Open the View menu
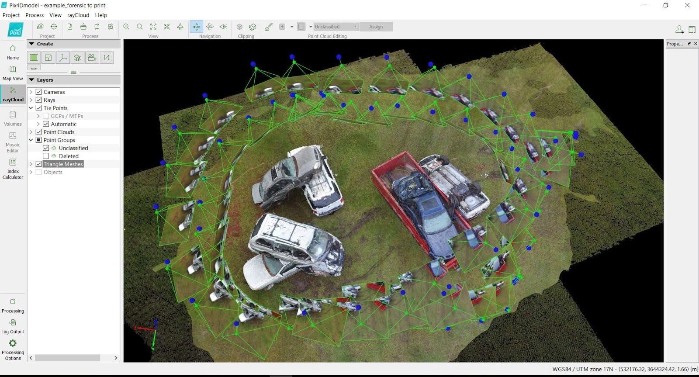The height and width of the screenshot is (377, 699). pos(55,15)
